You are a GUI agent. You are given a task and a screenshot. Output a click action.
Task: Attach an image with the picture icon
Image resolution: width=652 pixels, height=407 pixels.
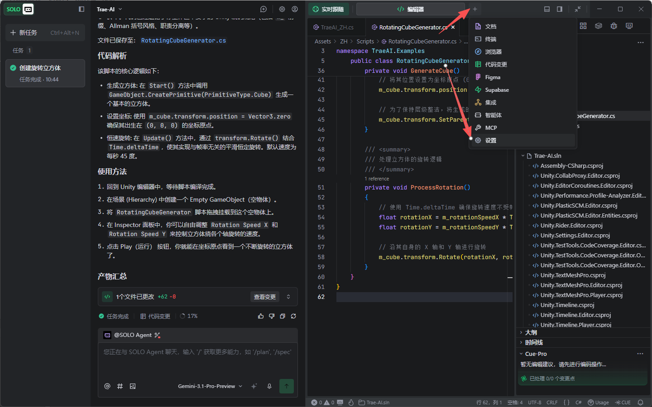coord(133,386)
